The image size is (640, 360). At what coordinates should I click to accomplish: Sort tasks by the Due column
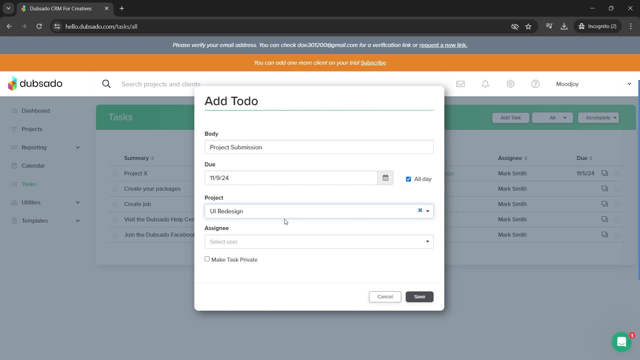[584, 158]
